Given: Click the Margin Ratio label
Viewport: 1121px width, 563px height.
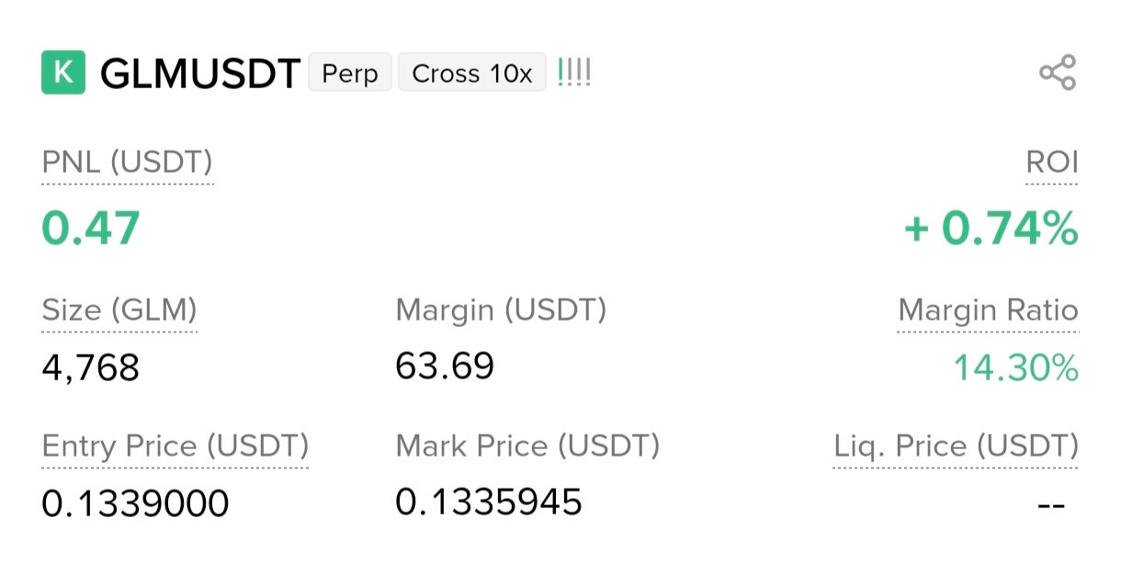Looking at the screenshot, I should [x=989, y=310].
